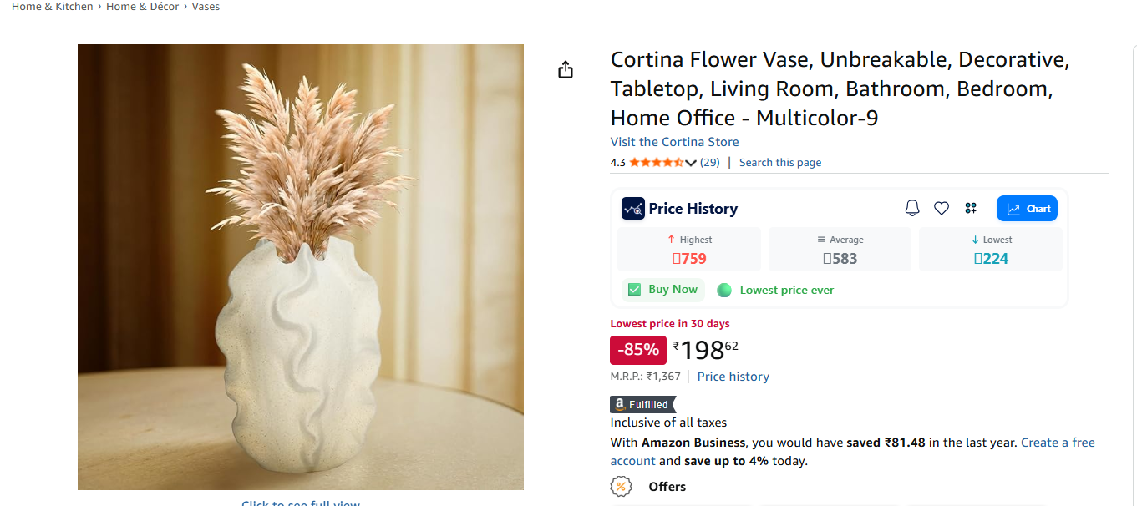The height and width of the screenshot is (506, 1137).
Task: Click the star rating icons
Action: click(x=656, y=162)
